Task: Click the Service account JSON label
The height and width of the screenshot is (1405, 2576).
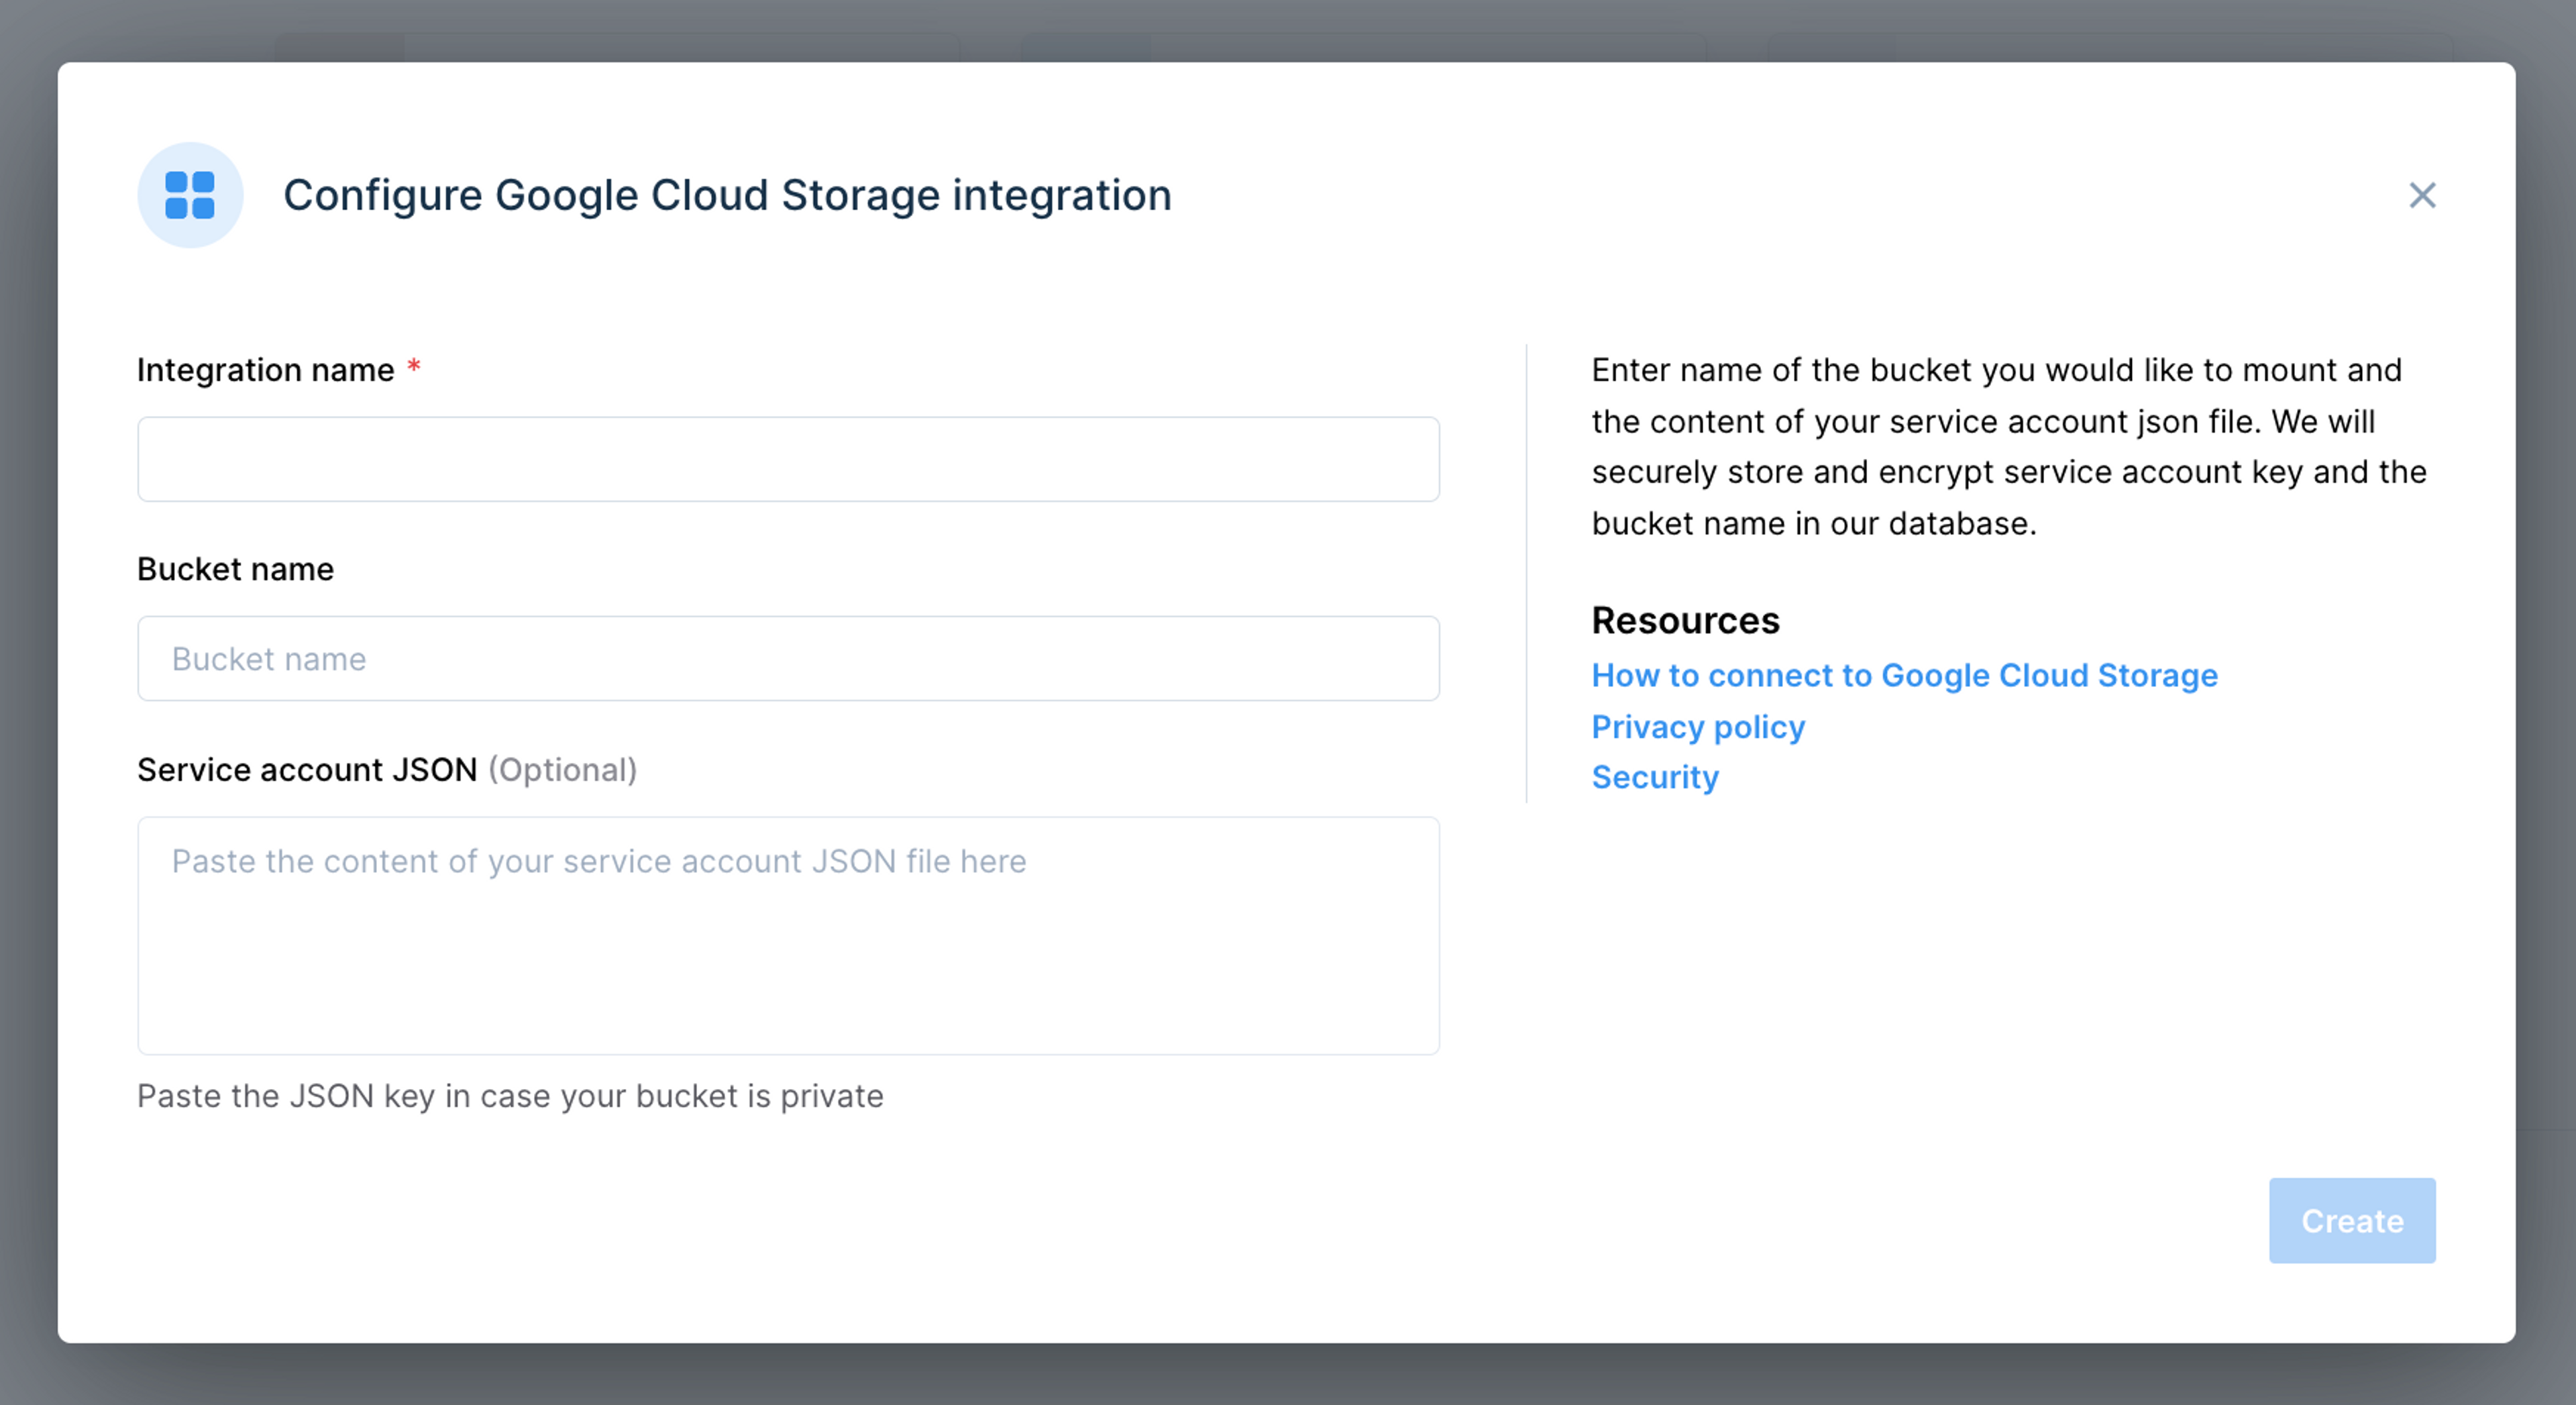Action: coord(307,770)
